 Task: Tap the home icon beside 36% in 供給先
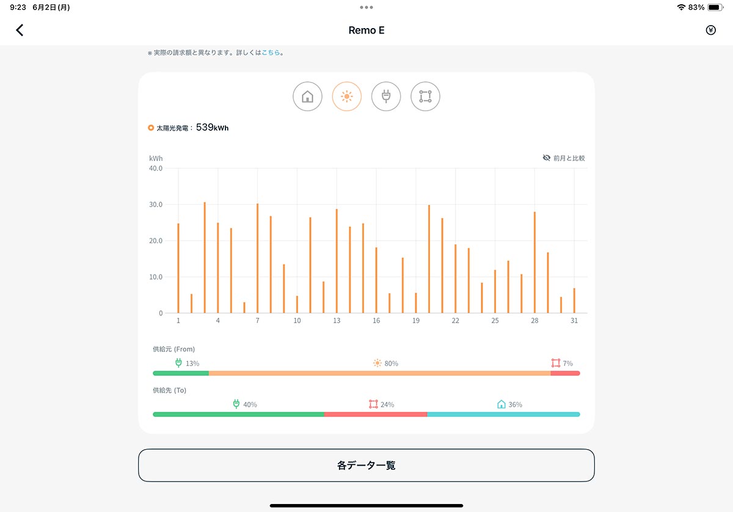pyautogui.click(x=501, y=404)
